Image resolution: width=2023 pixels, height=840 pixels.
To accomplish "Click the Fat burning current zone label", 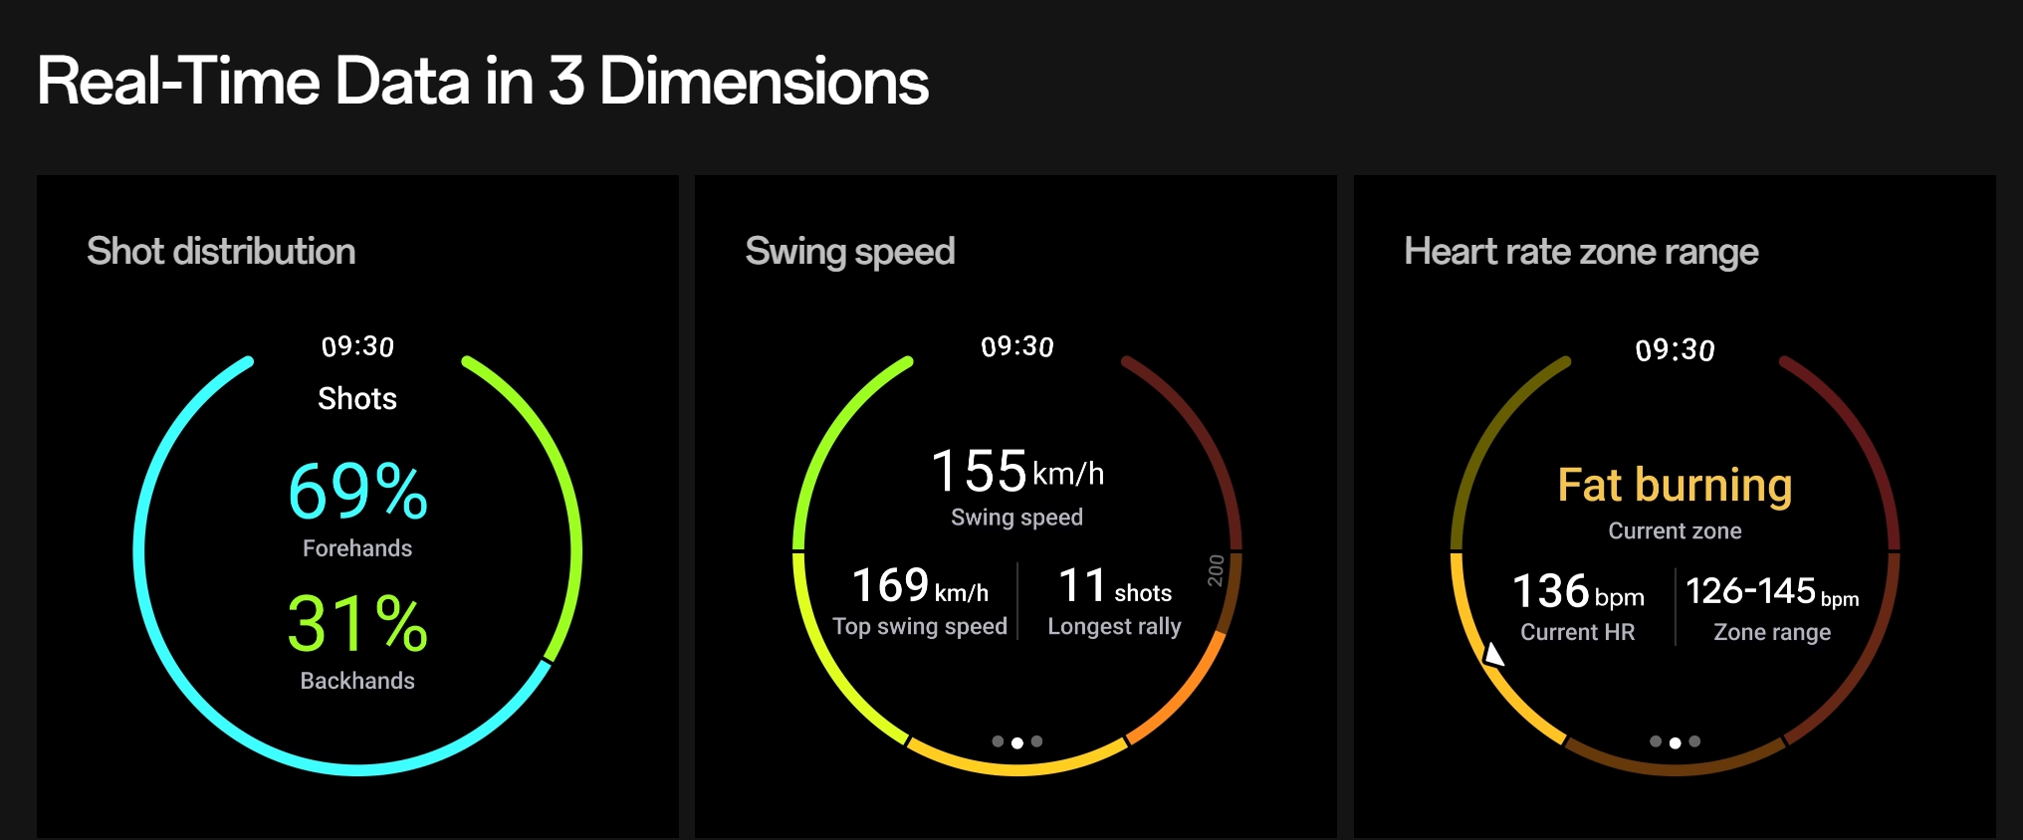I will [x=1675, y=485].
